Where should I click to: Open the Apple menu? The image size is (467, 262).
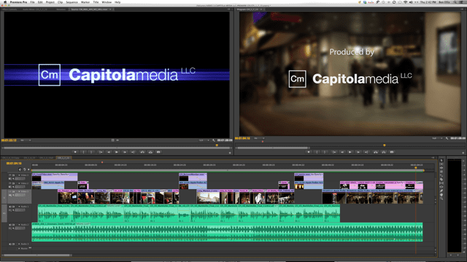pos(5,2)
